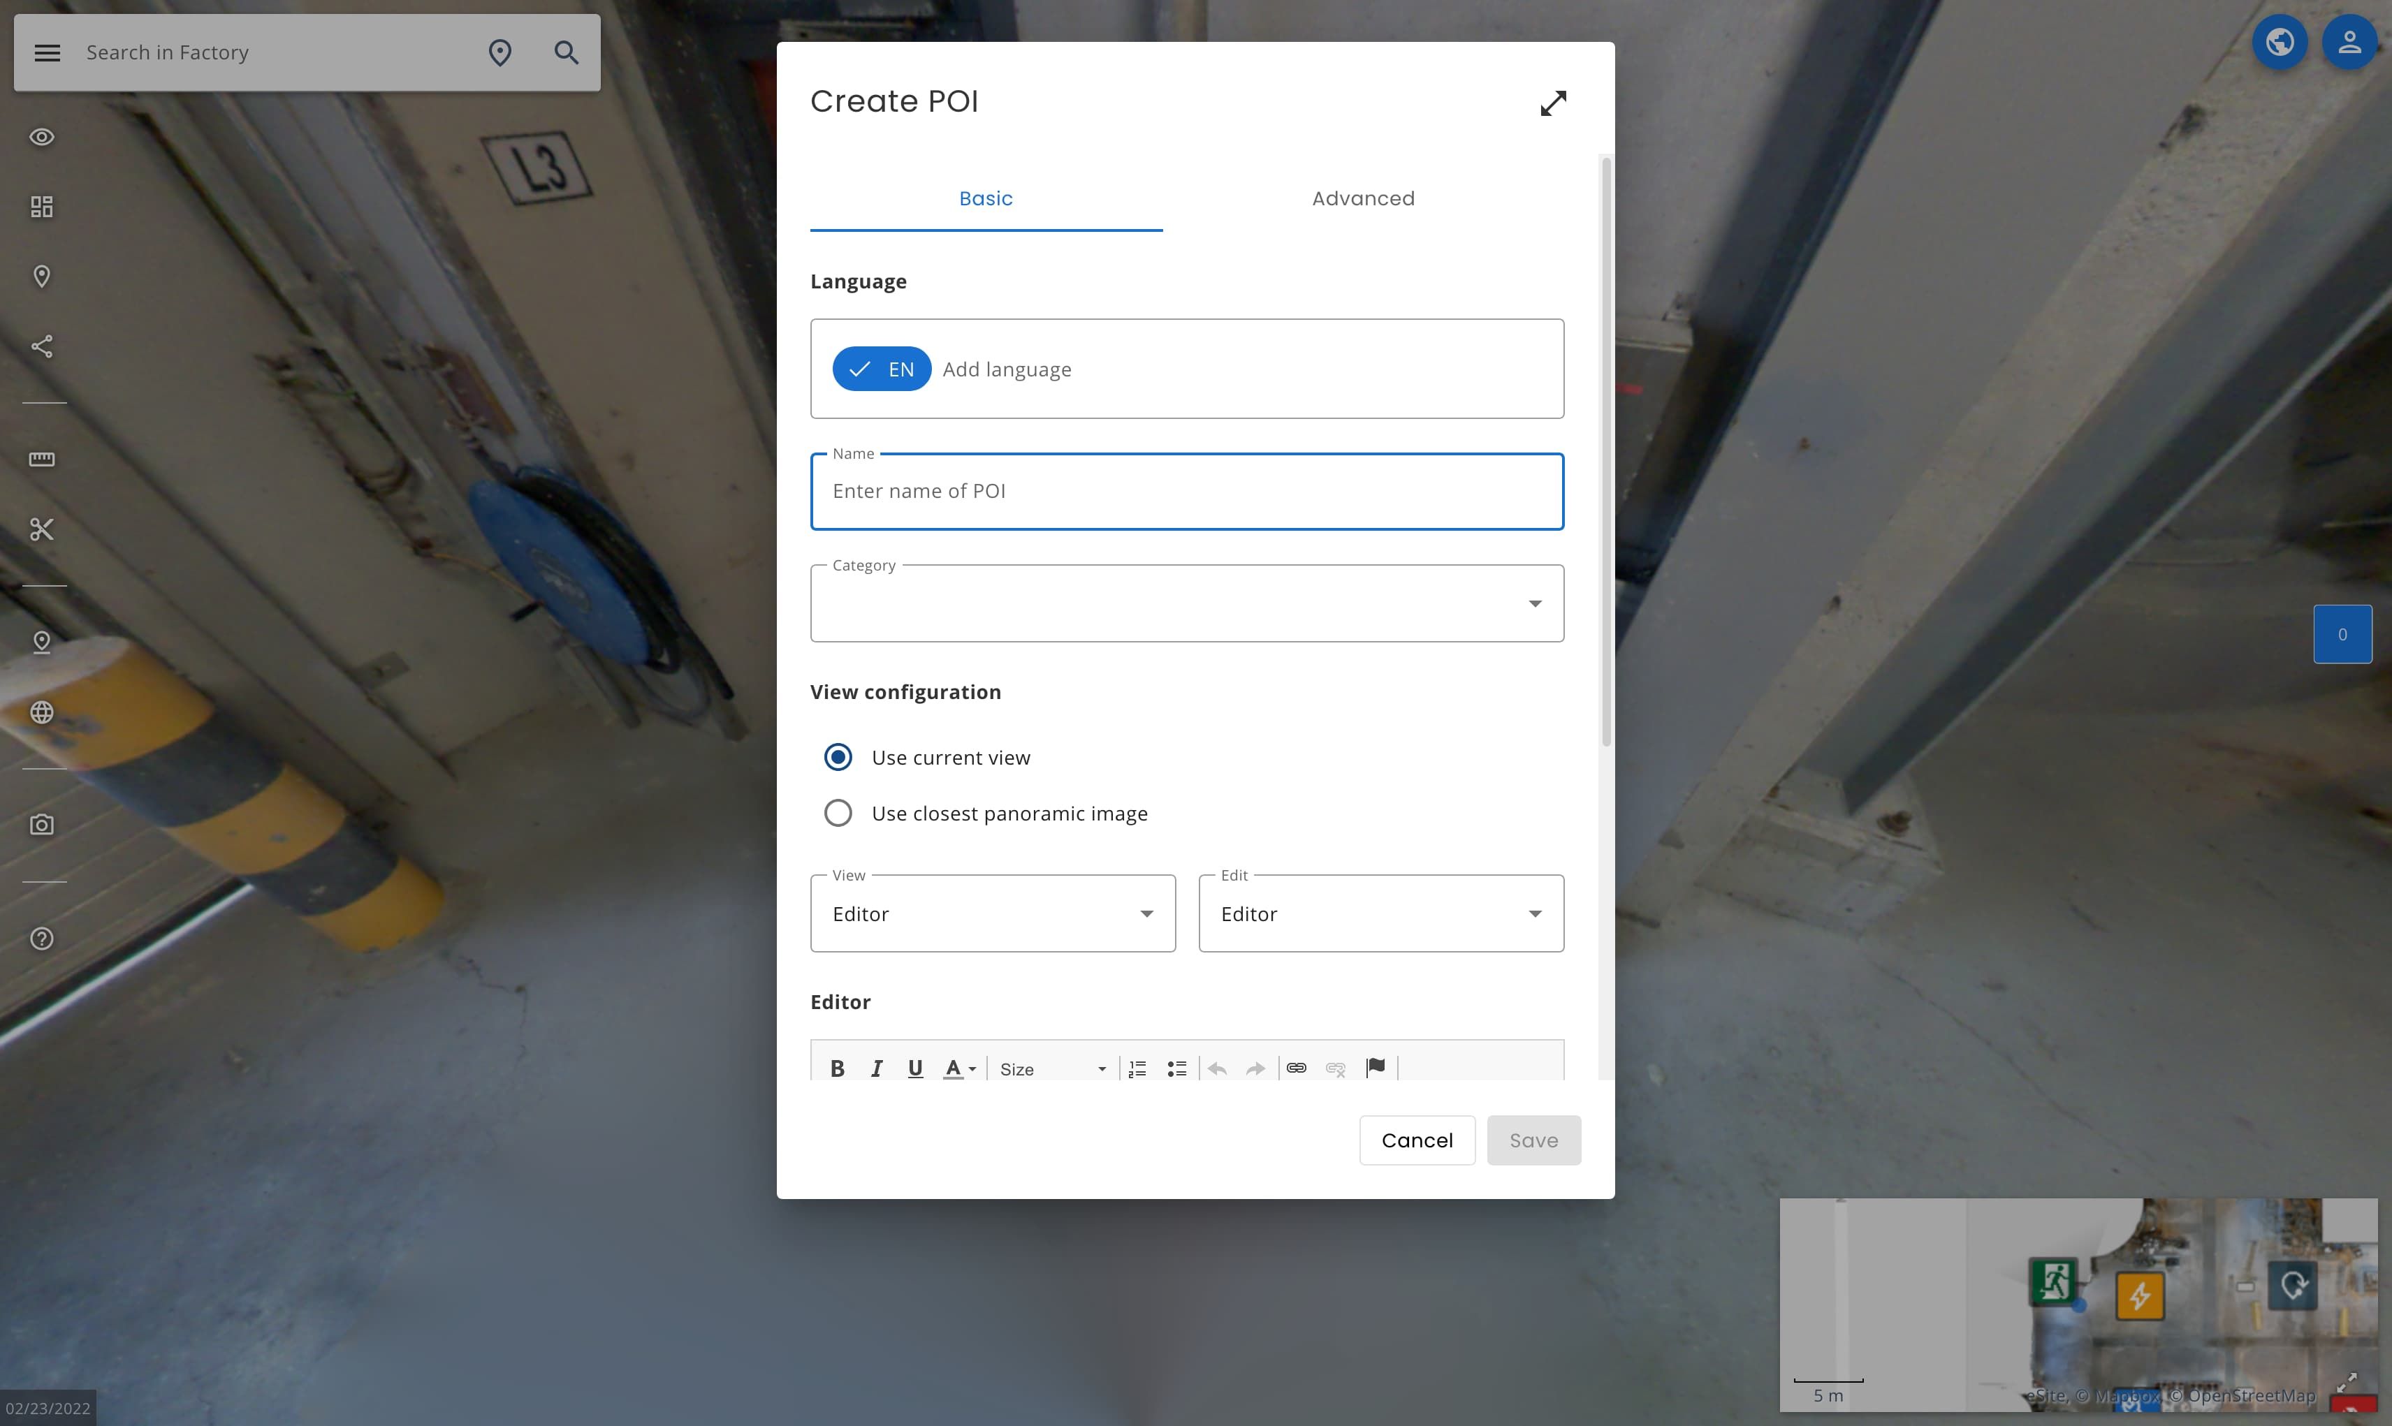The width and height of the screenshot is (2392, 1426).
Task: Click the POI Name input field
Action: (x=1186, y=491)
